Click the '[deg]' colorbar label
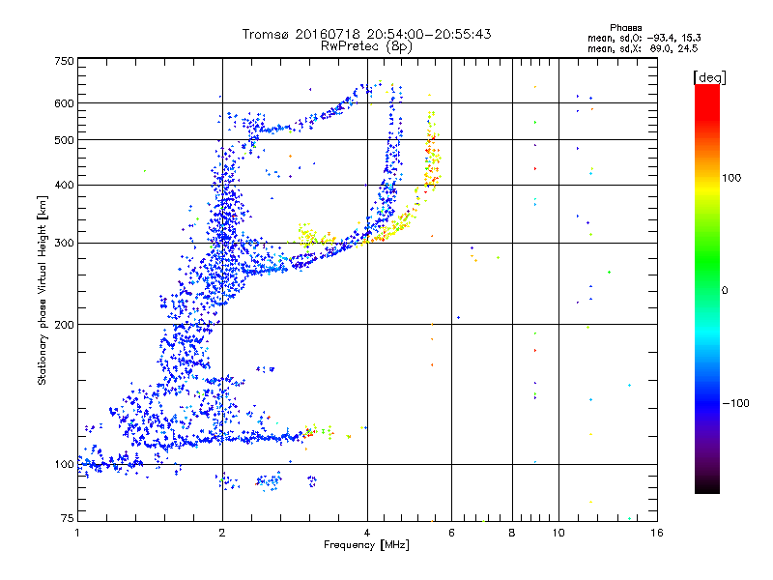 tap(709, 77)
